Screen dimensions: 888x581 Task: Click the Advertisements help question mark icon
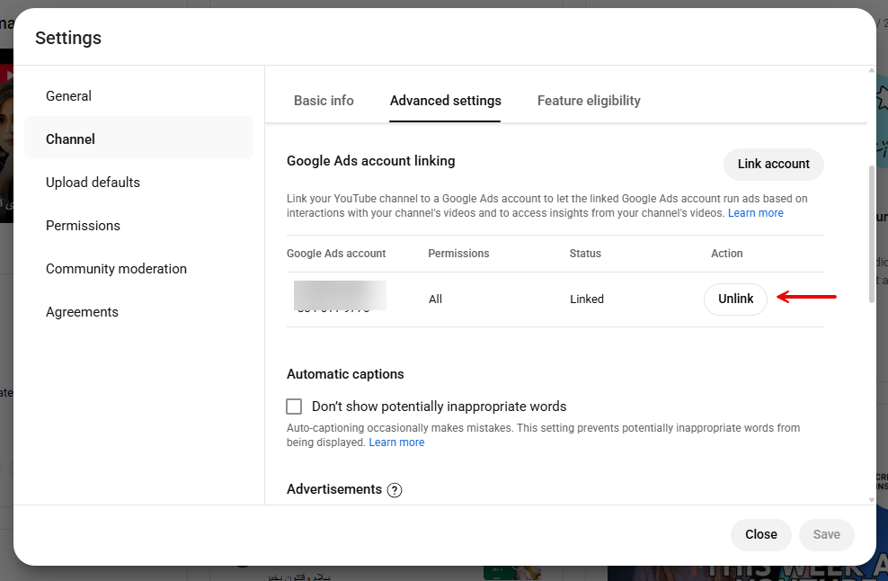[x=394, y=490]
